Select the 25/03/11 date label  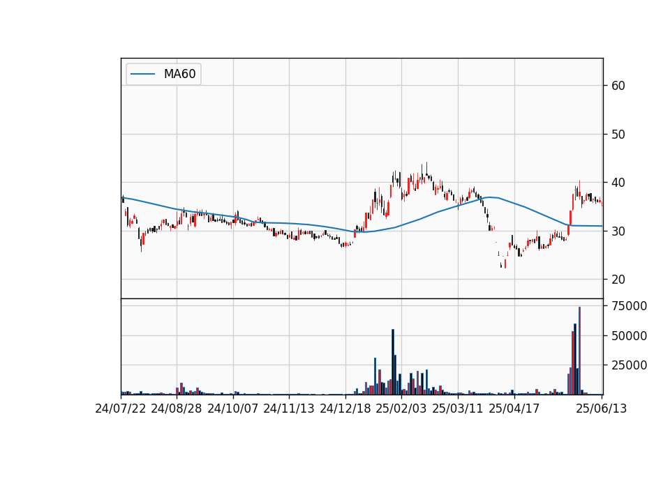tap(458, 409)
